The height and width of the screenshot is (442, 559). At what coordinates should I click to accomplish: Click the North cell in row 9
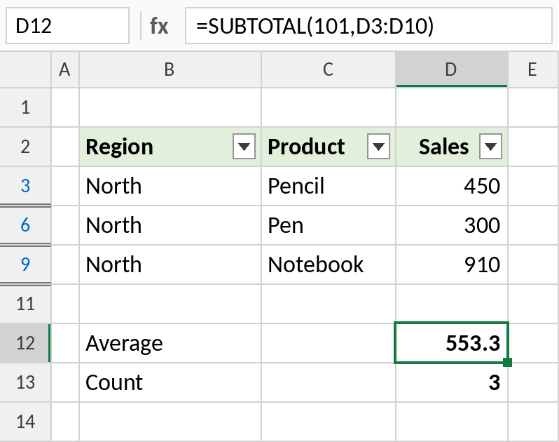pyautogui.click(x=170, y=264)
